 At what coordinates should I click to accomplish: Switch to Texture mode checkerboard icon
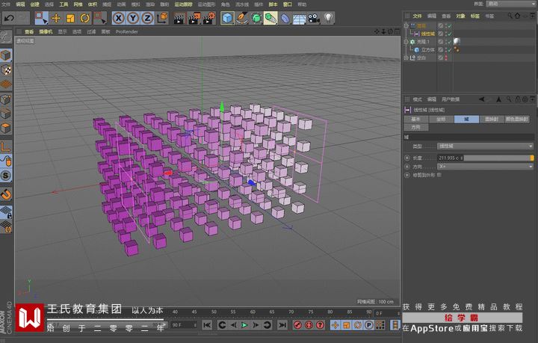6,70
